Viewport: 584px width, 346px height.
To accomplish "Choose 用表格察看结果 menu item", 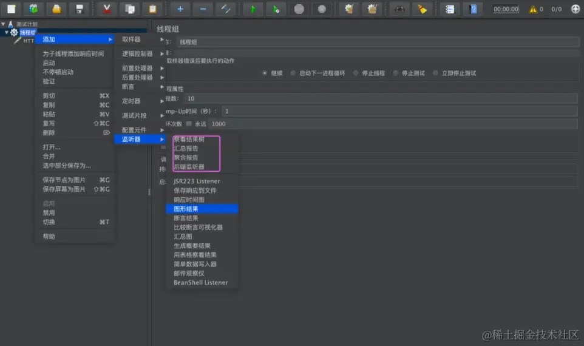I will 202,255.
